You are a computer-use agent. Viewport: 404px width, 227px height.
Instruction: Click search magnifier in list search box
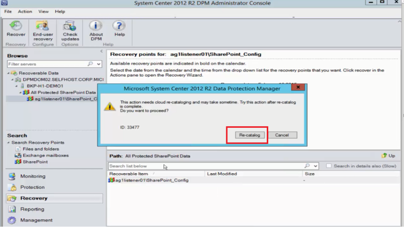pos(307,166)
